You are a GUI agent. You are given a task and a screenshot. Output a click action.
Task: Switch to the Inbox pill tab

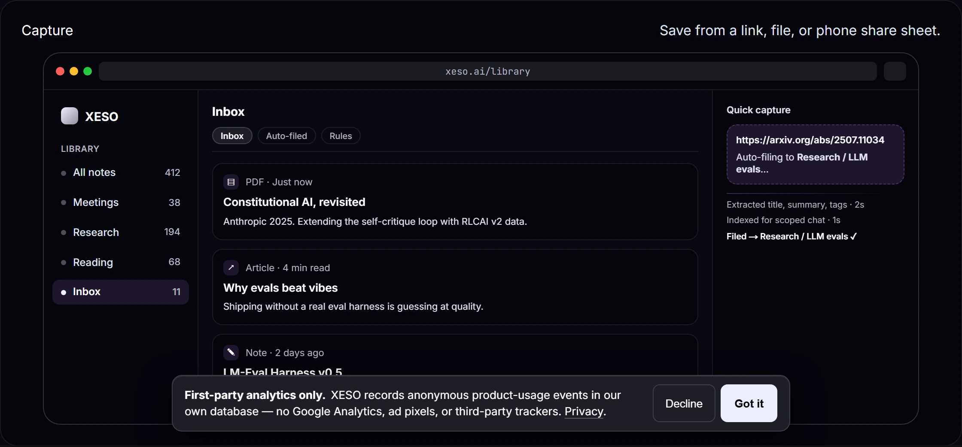point(232,136)
